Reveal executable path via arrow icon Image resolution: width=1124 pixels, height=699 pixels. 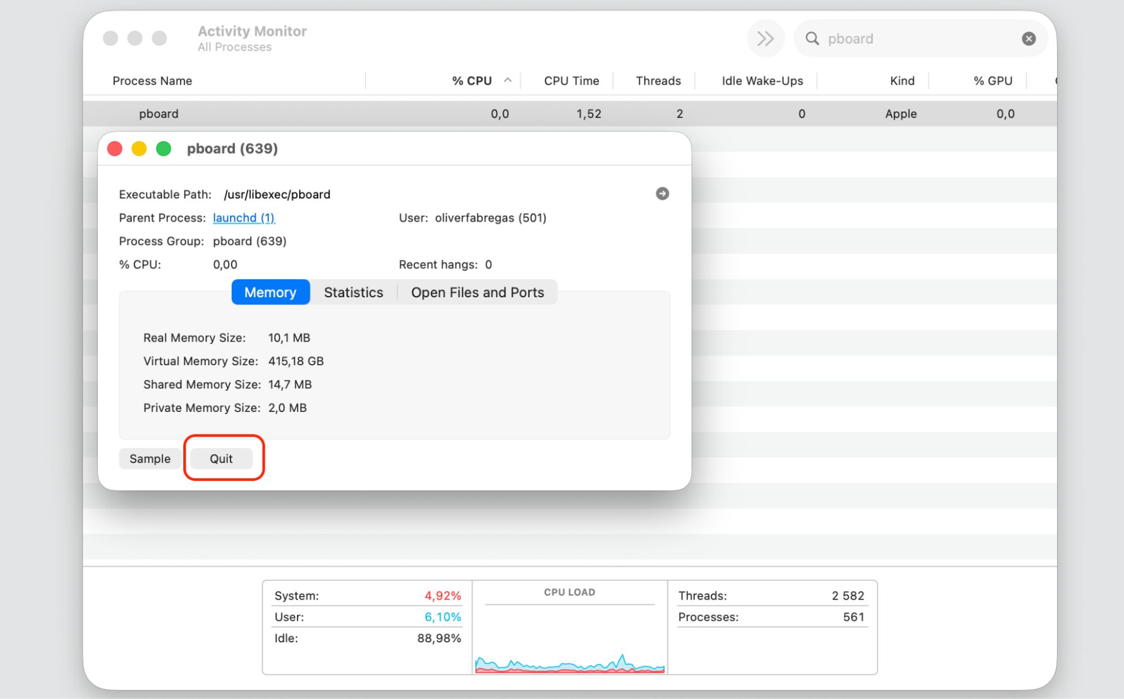(662, 193)
